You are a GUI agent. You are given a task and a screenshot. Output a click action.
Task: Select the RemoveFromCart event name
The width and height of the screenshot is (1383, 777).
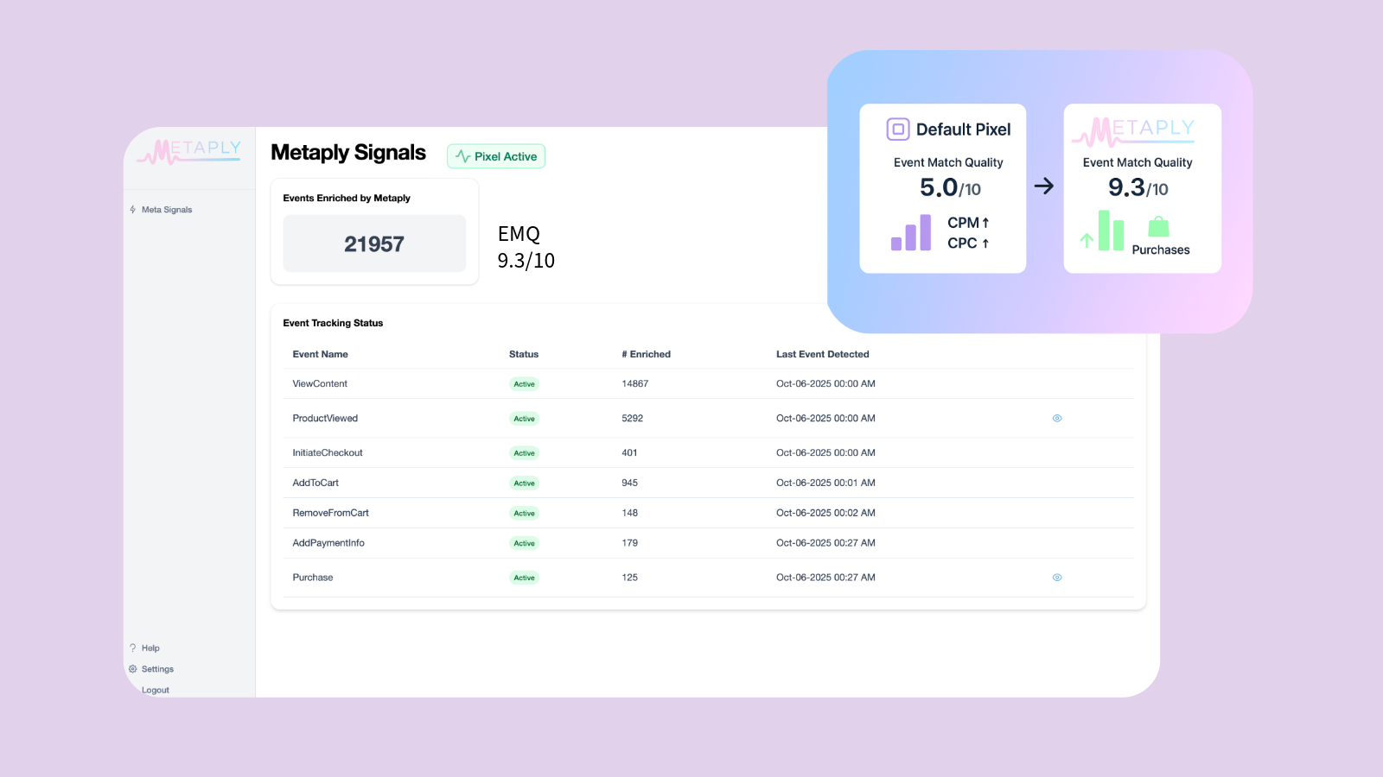331,514
